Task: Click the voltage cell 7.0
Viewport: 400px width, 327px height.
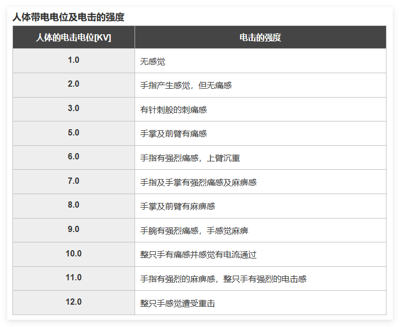Action: tap(73, 182)
